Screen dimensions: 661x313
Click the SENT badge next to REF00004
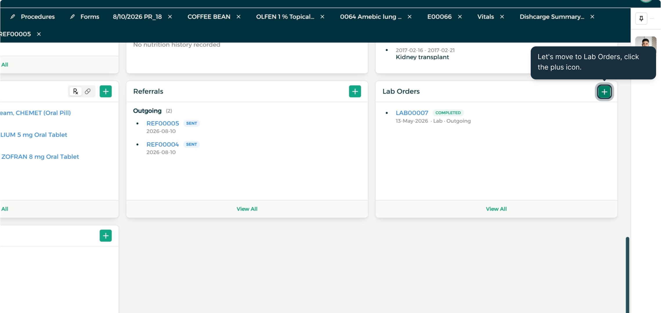(192, 144)
